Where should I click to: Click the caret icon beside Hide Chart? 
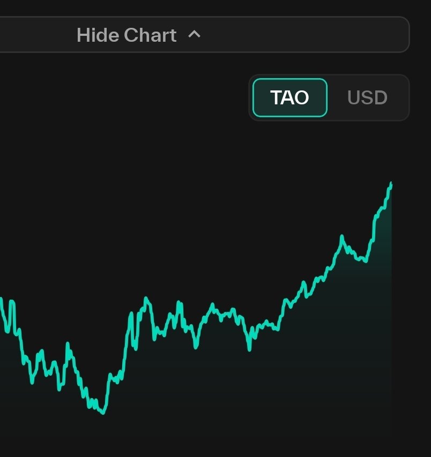point(194,35)
